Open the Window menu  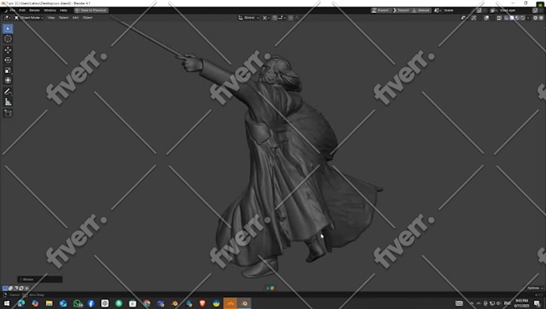[50, 10]
